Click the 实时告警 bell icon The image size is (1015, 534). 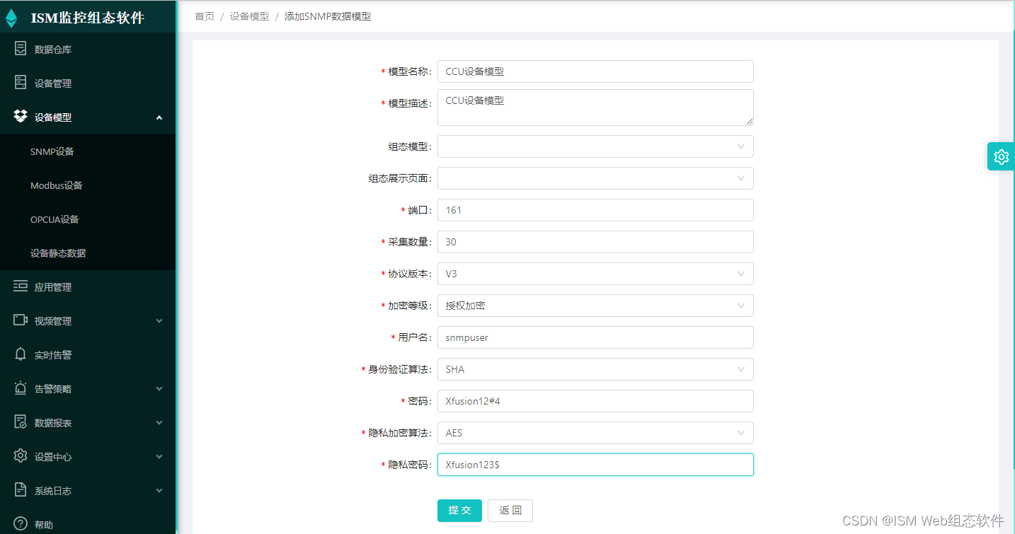coord(21,354)
